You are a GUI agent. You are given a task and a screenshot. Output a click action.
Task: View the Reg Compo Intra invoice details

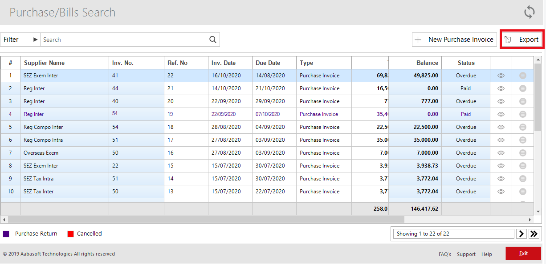tap(501, 140)
